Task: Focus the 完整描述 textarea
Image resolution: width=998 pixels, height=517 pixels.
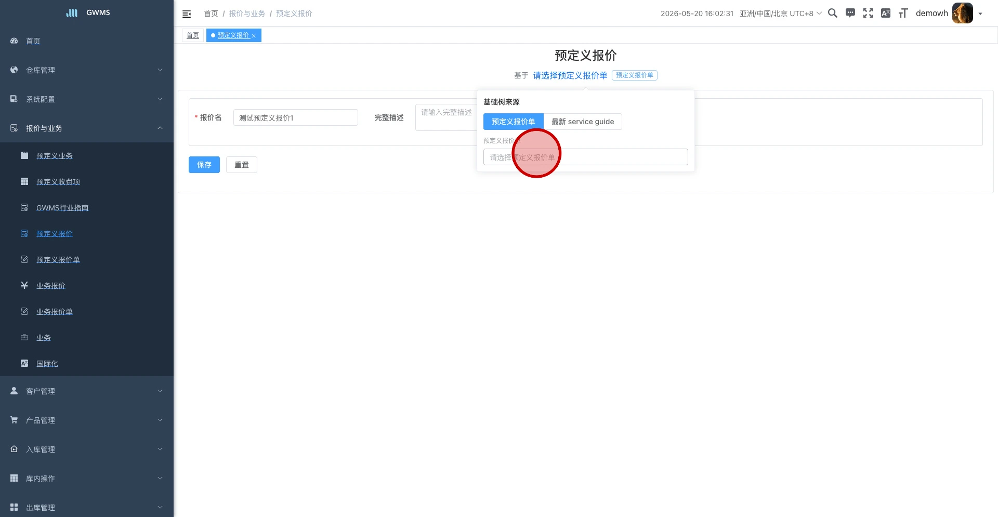Action: (446, 117)
